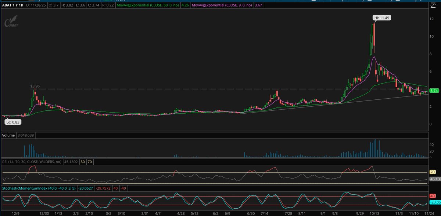Click the 3.67 EMA 9 value
Image resolution: width=441 pixels, height=216 pixels.
258,6
